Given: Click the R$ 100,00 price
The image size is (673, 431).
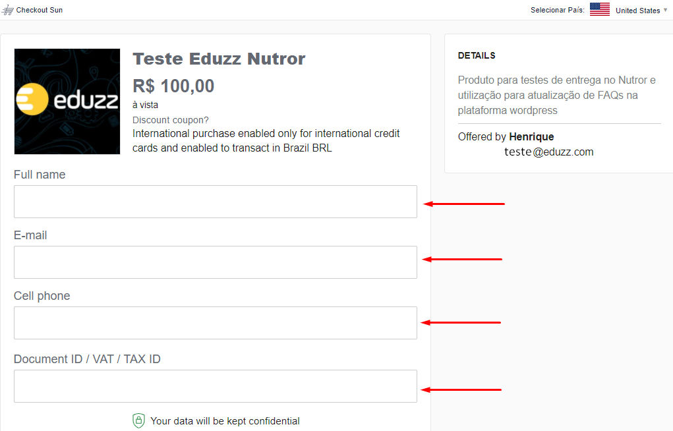Looking at the screenshot, I should [x=173, y=86].
